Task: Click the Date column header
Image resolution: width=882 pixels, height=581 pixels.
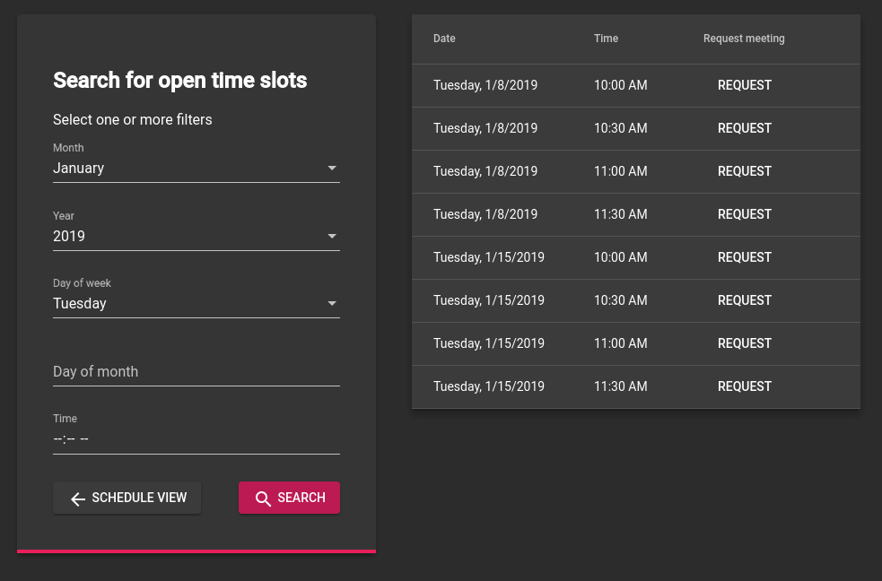Action: tap(444, 39)
